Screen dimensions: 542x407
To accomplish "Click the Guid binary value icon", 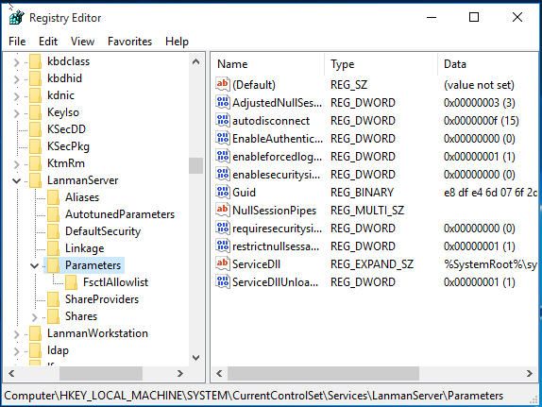I will [223, 193].
